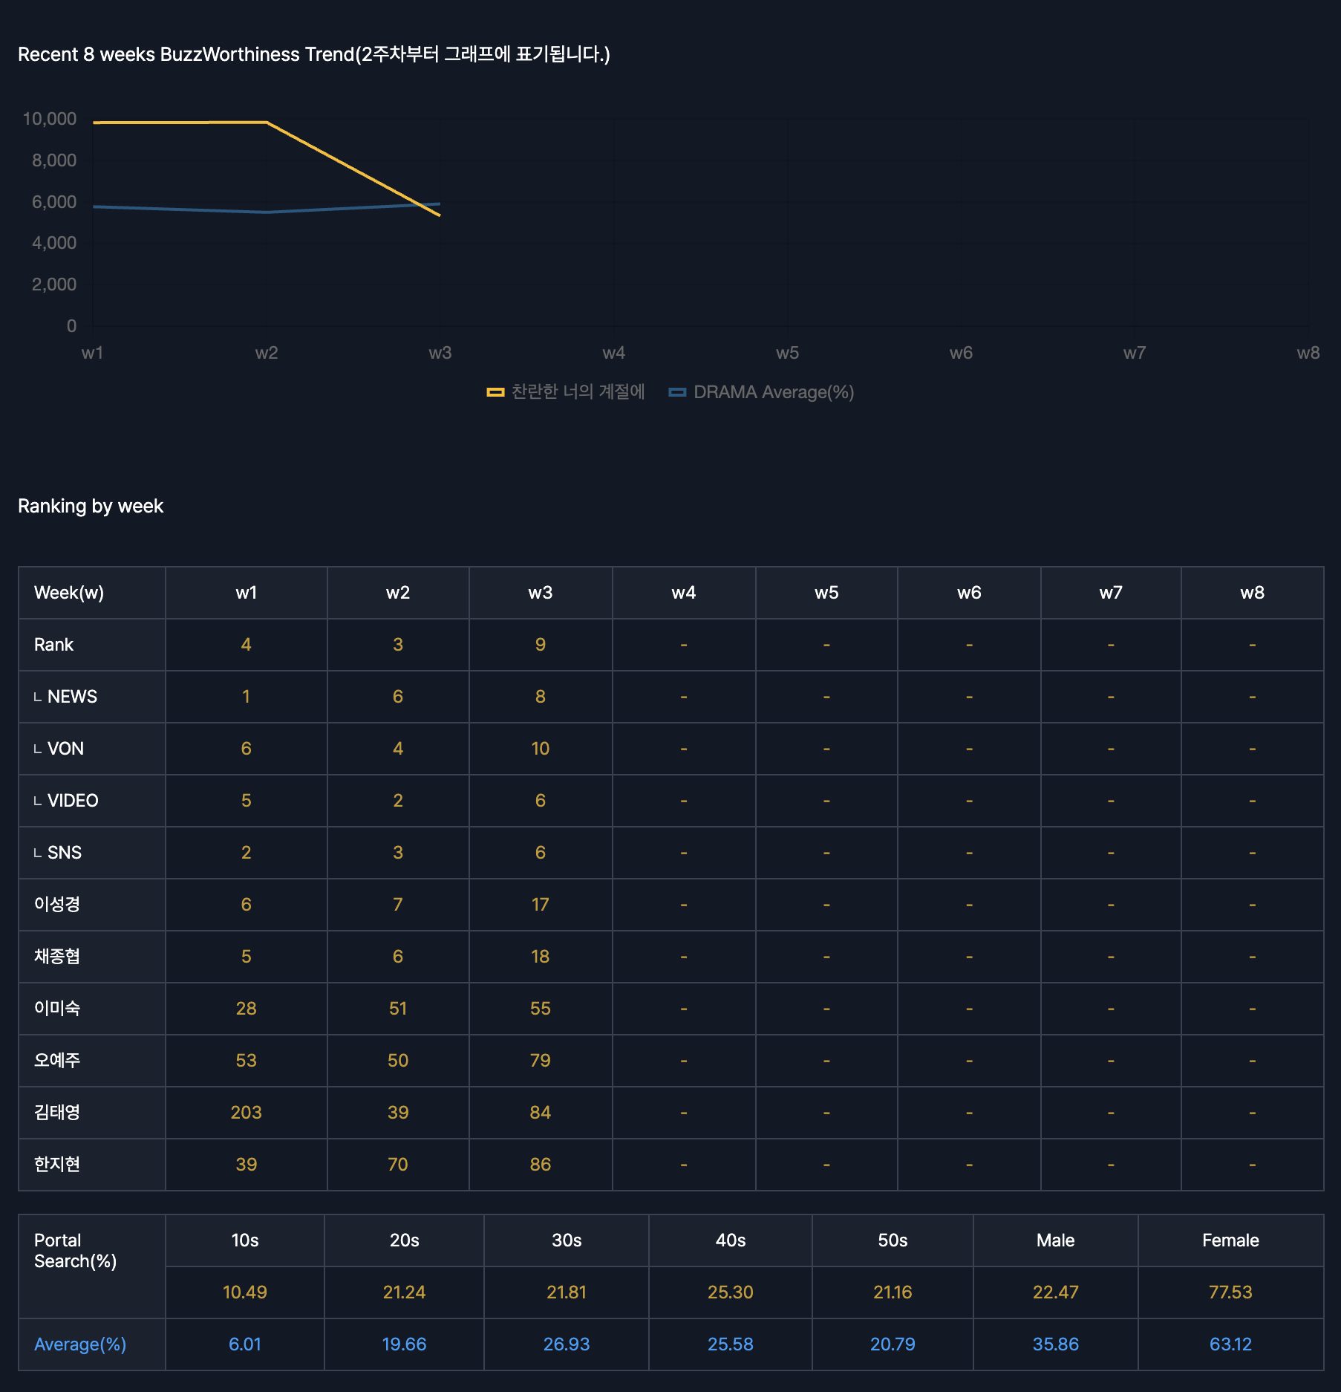Image resolution: width=1341 pixels, height=1392 pixels.
Task: Hide the DRAMA Average(%) series via legend label
Action: [x=773, y=392]
